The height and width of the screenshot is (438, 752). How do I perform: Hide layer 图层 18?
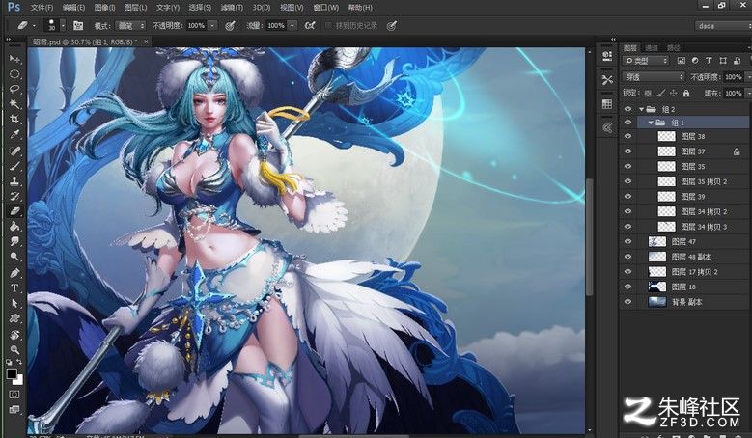627,287
